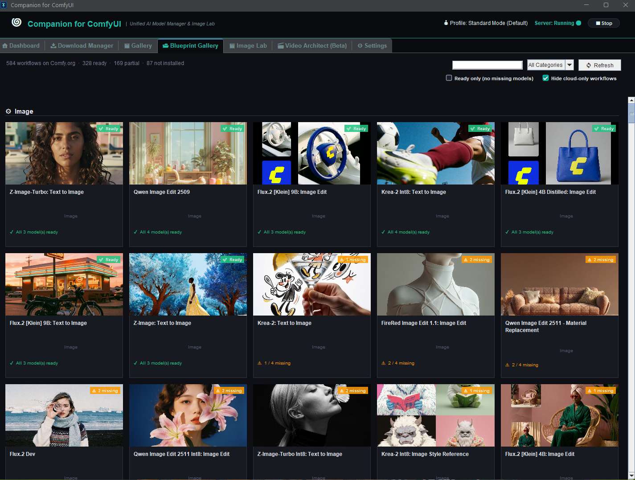Open the Z-Image-Turbo: Text to Image thumbnail
The width and height of the screenshot is (635, 480).
pos(64,153)
